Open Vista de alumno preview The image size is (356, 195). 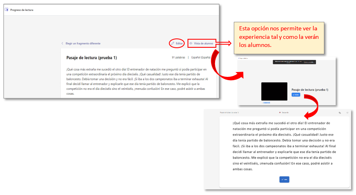pos(201,43)
